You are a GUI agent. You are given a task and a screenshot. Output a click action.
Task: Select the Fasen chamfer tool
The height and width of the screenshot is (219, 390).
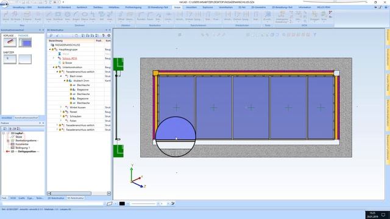[x=150, y=16]
